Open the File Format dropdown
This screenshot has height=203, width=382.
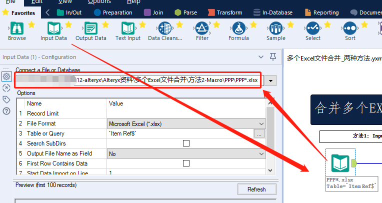[186, 124]
